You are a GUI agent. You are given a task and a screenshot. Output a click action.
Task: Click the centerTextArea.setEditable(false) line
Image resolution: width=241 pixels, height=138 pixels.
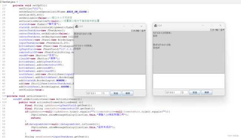[x=44, y=34]
